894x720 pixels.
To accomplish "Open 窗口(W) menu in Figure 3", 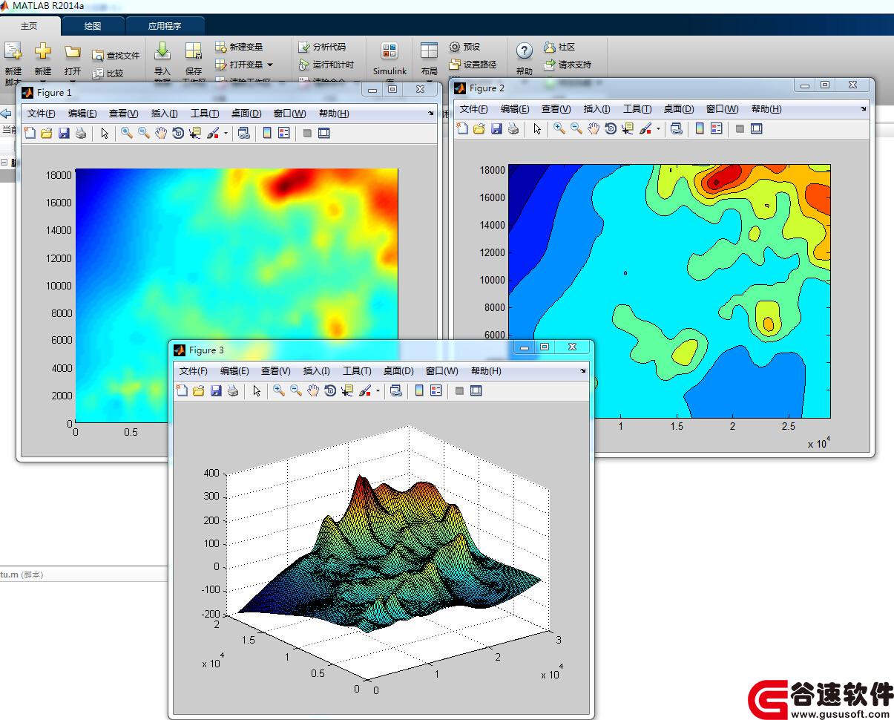I will (442, 370).
